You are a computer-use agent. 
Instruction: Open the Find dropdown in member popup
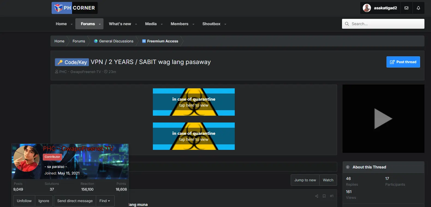[105, 201]
